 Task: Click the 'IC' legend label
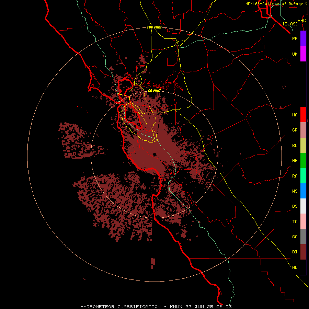pos(295,222)
